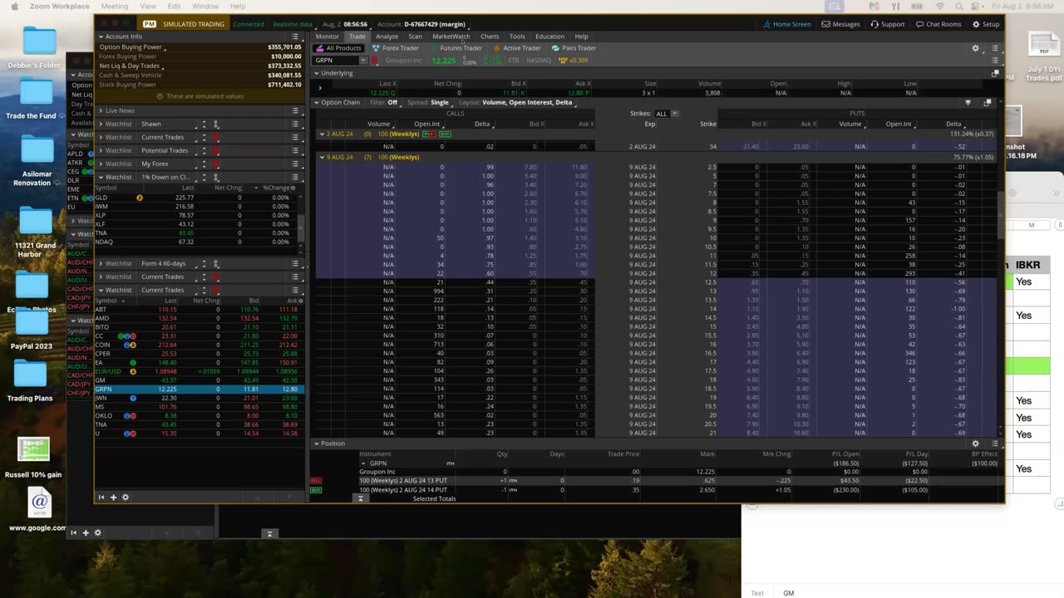This screenshot has width=1064, height=598.
Task: Switch to MarketWatch tab
Action: tap(451, 37)
